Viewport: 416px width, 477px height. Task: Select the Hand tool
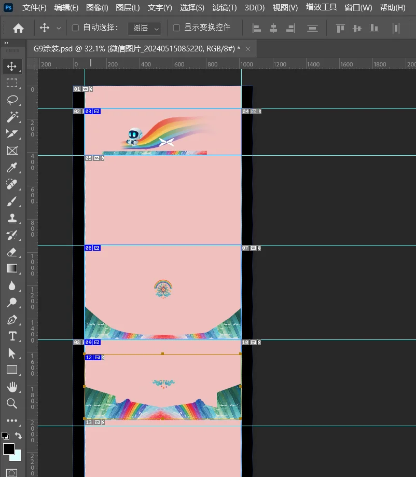coord(11,387)
